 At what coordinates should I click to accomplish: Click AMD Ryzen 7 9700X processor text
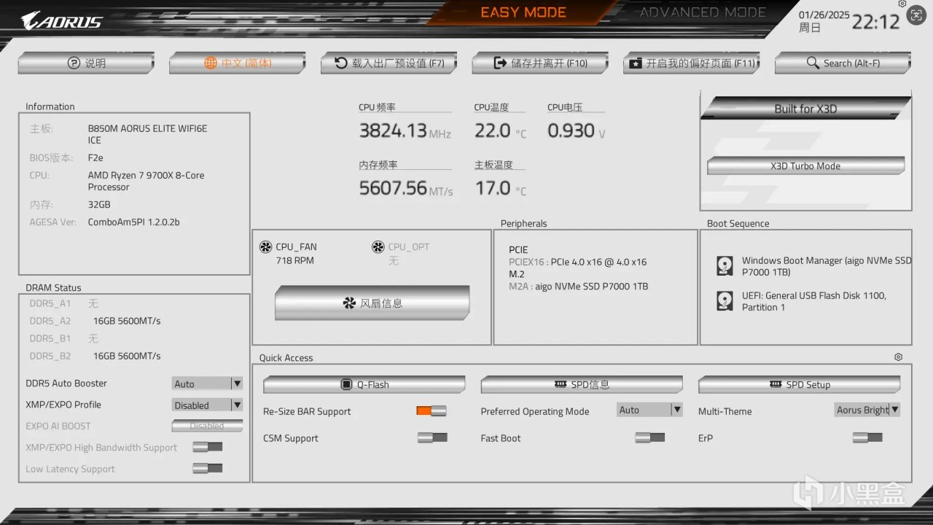147,181
